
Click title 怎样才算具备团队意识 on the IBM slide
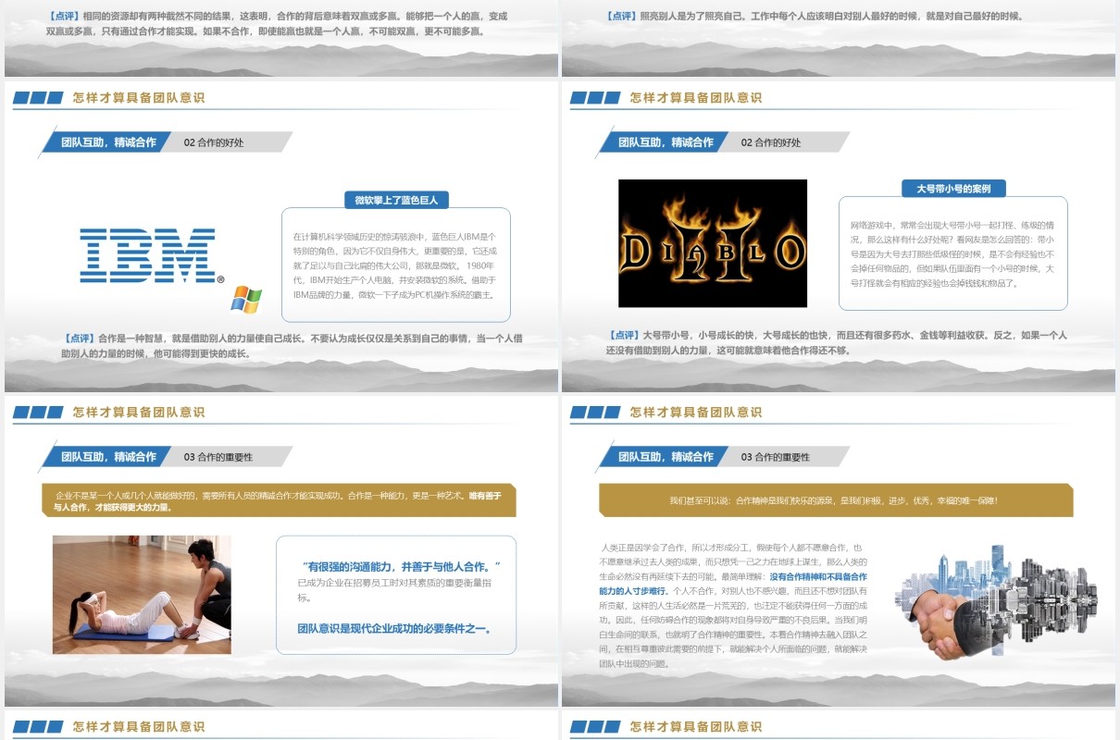(x=139, y=97)
